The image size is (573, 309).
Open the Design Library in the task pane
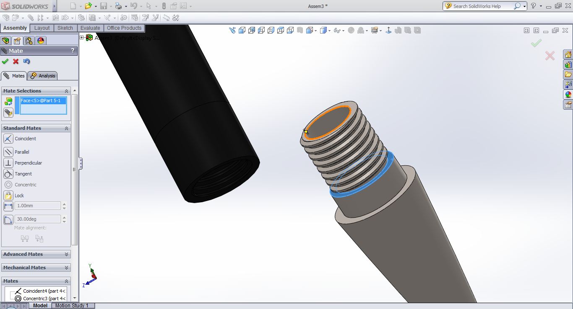pyautogui.click(x=568, y=65)
